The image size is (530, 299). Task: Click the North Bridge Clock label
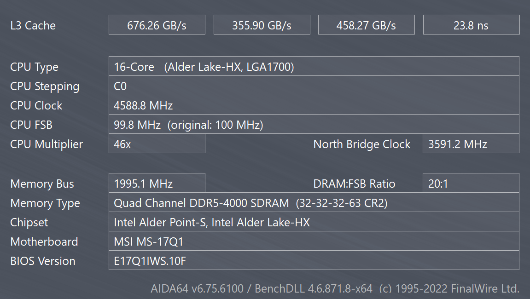pos(361,144)
